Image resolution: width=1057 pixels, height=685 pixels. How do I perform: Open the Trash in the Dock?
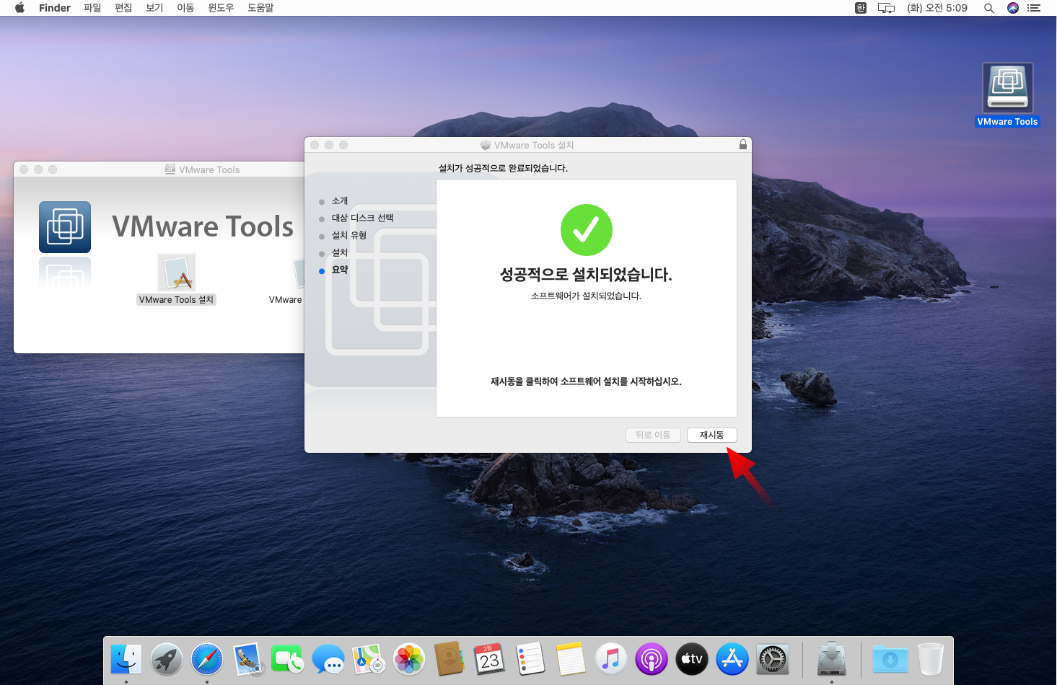931,659
